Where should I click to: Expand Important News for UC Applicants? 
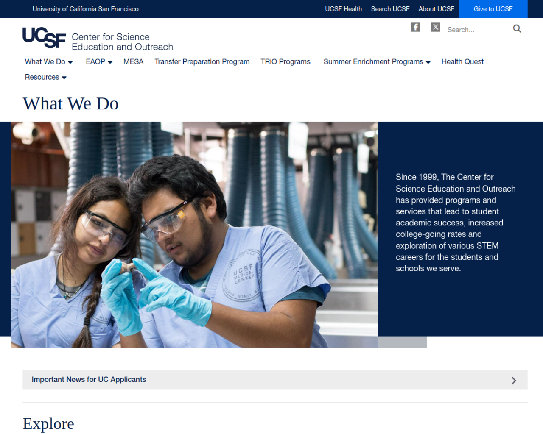(275, 380)
